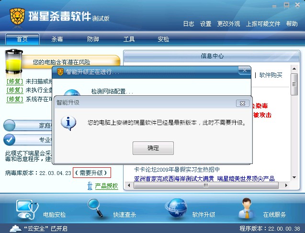Screen dimensions: 305x233
Task: Confirm the dialog with the 确定 button
Action: point(153,148)
